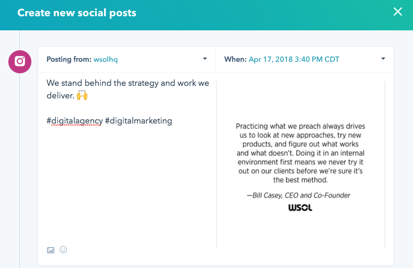This screenshot has height=268, width=413.
Task: Click the Create new social posts title
Action: 77,13
